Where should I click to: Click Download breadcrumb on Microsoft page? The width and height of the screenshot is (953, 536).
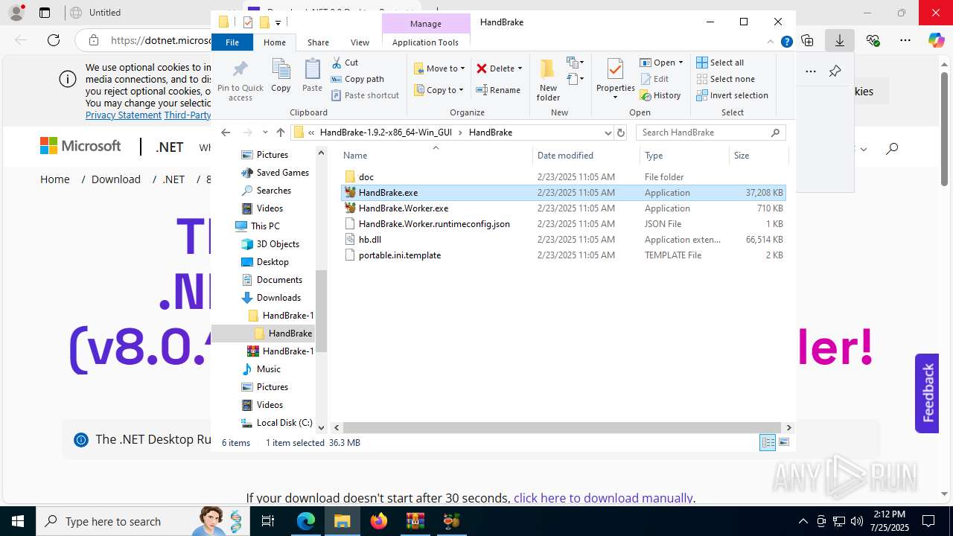tap(116, 179)
